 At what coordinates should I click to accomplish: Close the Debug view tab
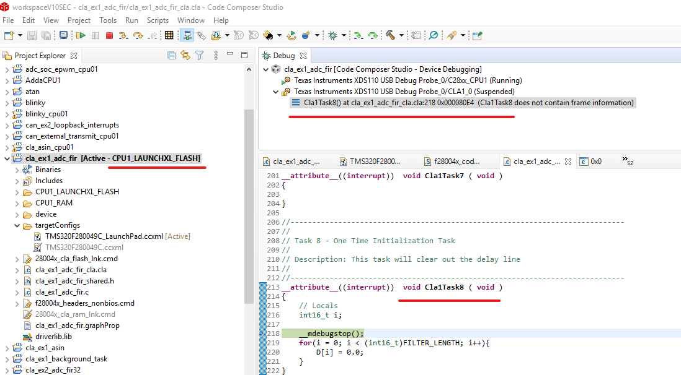click(303, 56)
